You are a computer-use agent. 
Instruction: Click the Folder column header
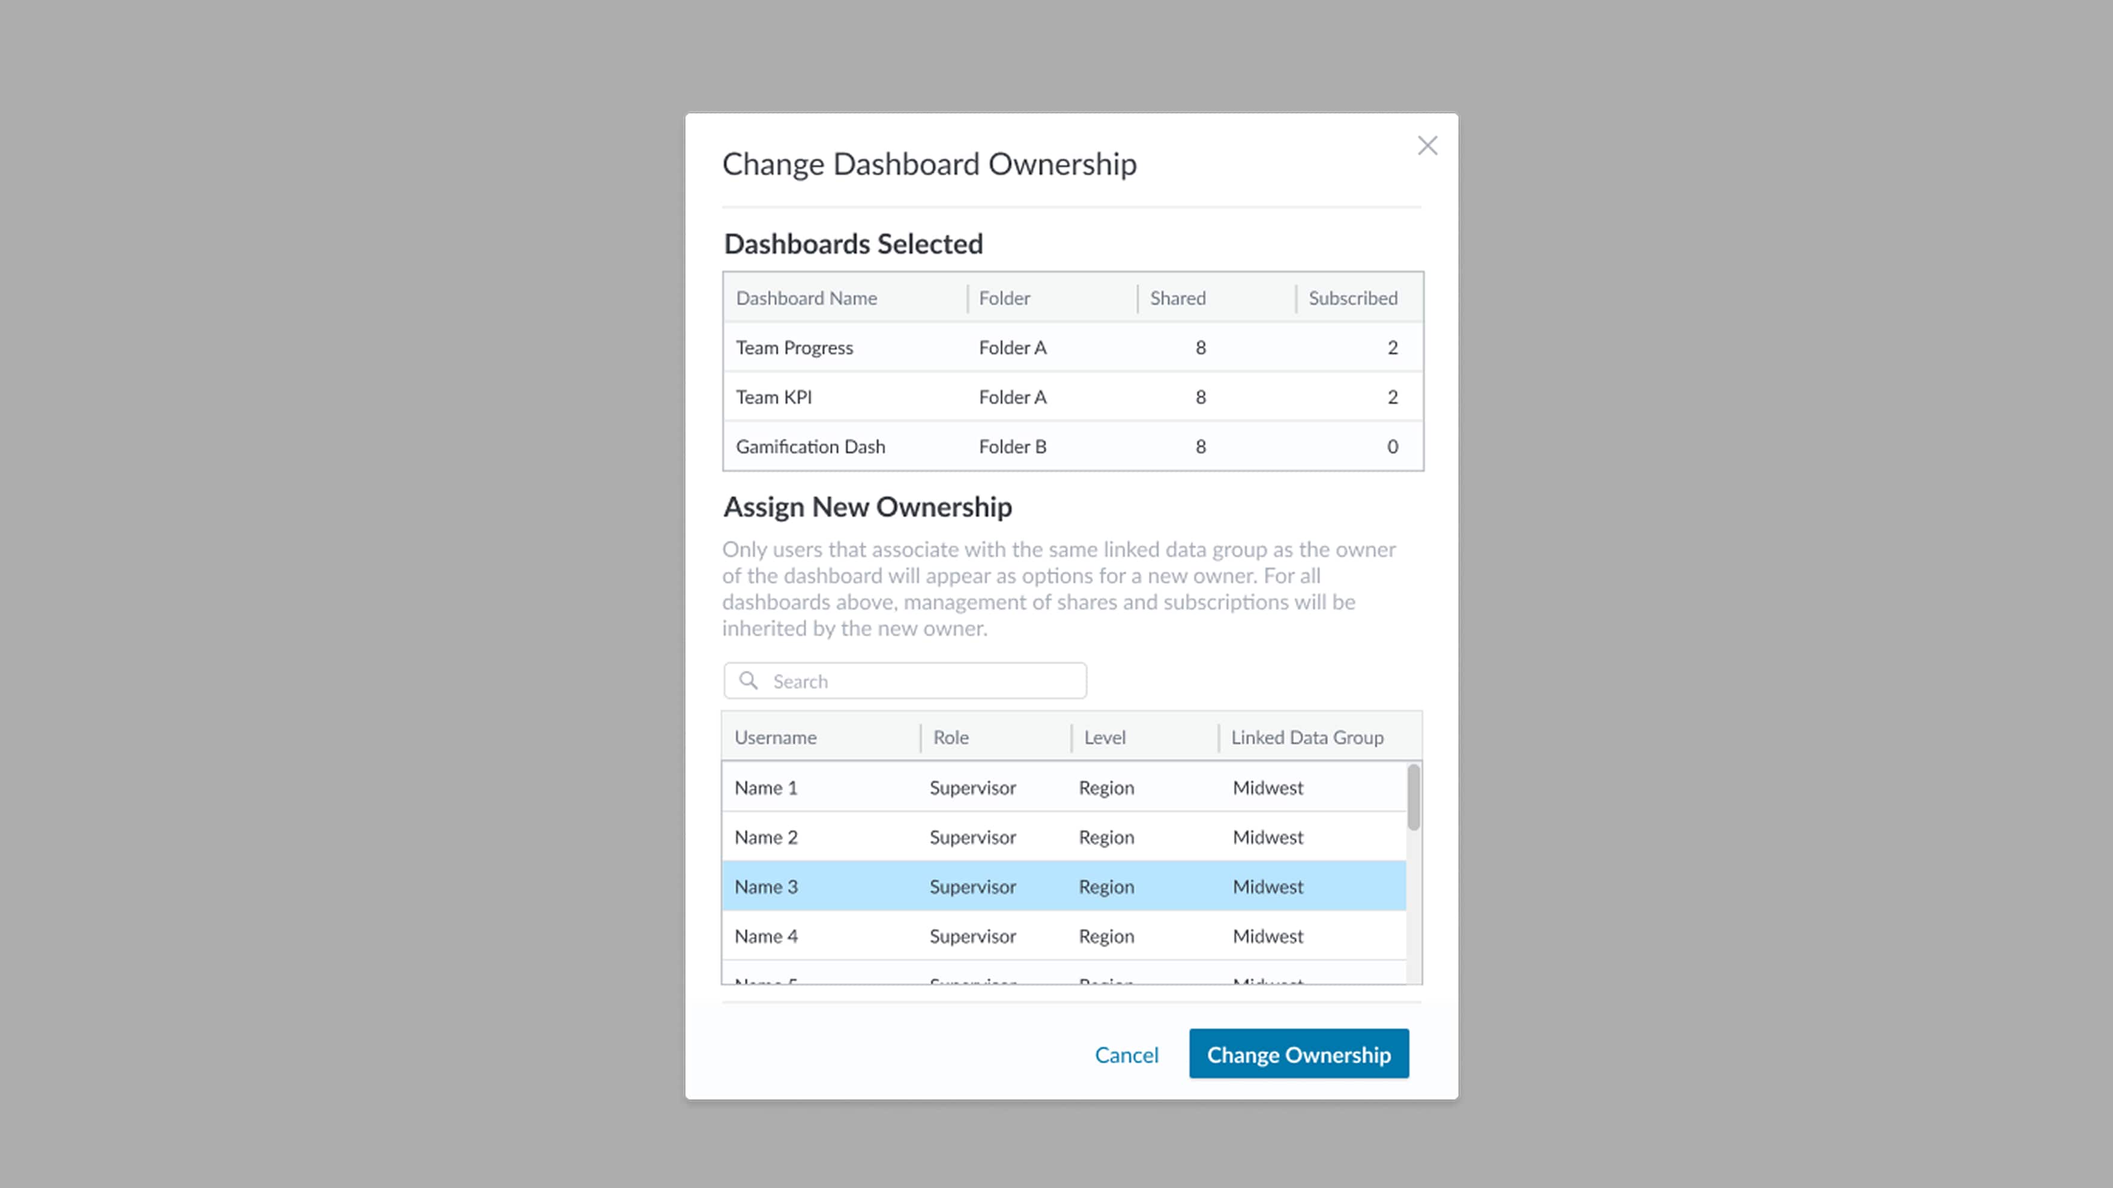(1004, 298)
